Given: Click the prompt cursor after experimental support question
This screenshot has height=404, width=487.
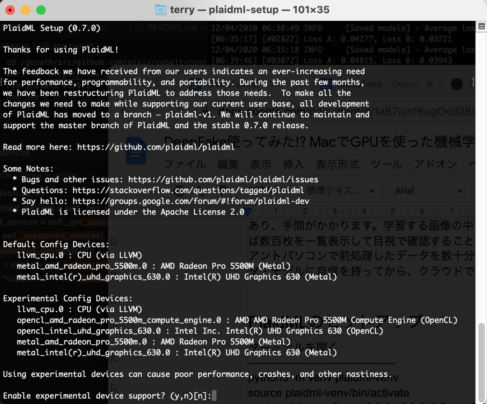Looking at the screenshot, I should [214, 396].
